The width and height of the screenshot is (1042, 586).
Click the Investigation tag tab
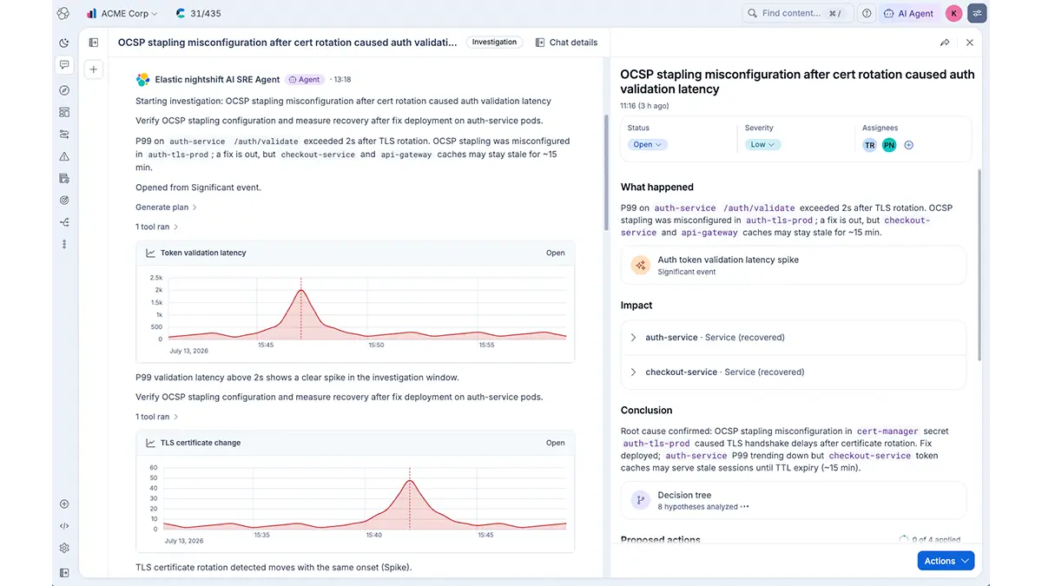pyautogui.click(x=494, y=43)
